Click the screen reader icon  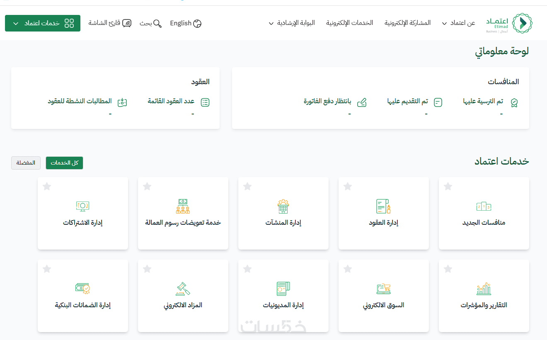[127, 23]
